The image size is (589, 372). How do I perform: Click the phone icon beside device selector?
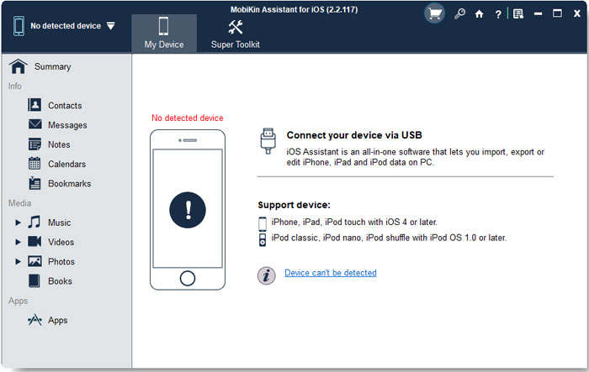pos(19,26)
